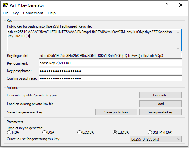The height and width of the screenshot is (148, 189).
Task: Select the EdDSA key type
Action: tap(115, 132)
